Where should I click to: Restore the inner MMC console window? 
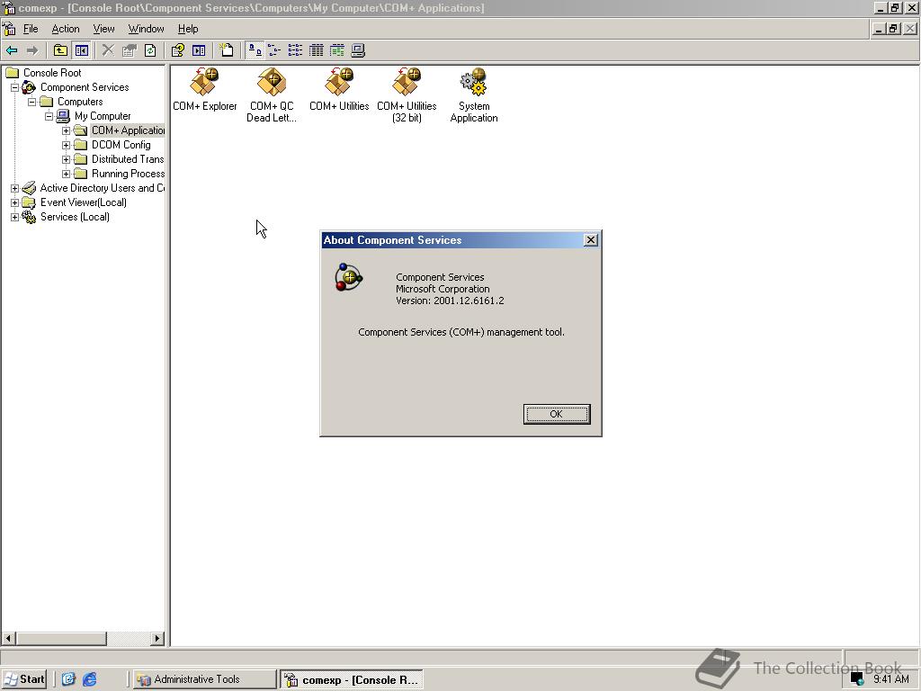[893, 28]
